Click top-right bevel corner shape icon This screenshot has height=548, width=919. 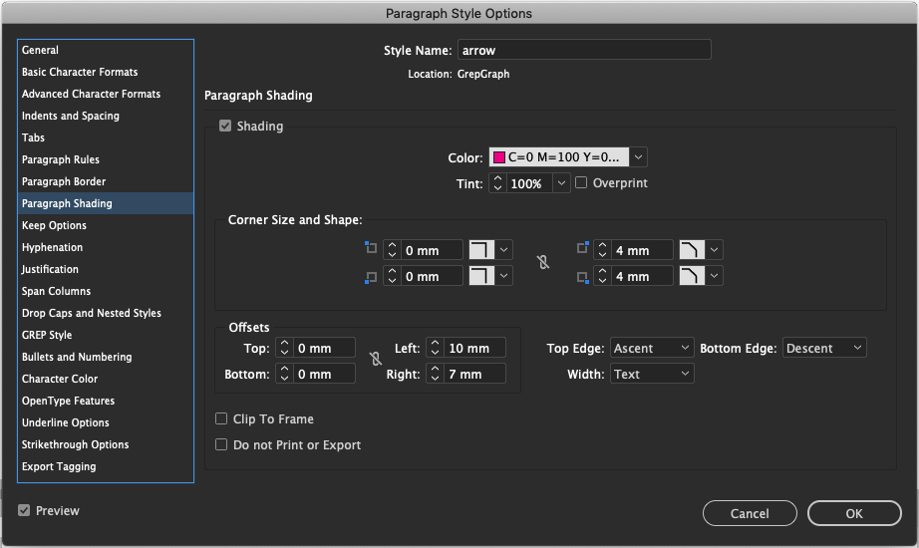point(692,250)
